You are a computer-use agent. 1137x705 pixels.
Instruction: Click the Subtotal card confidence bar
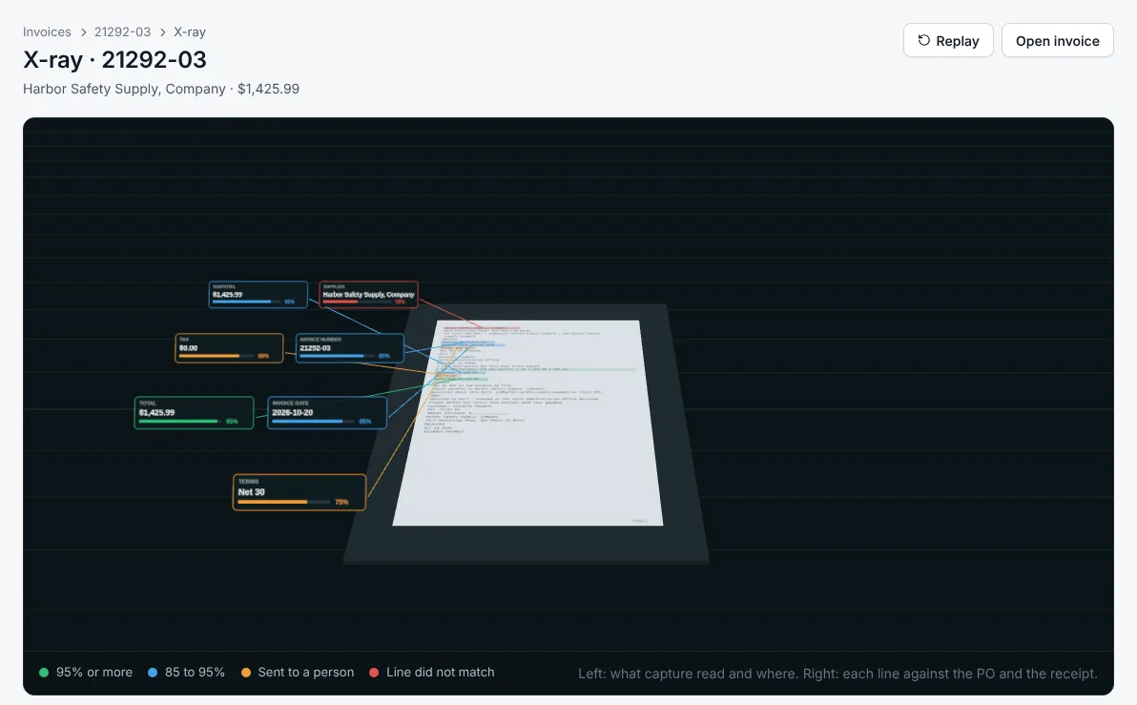(246, 301)
